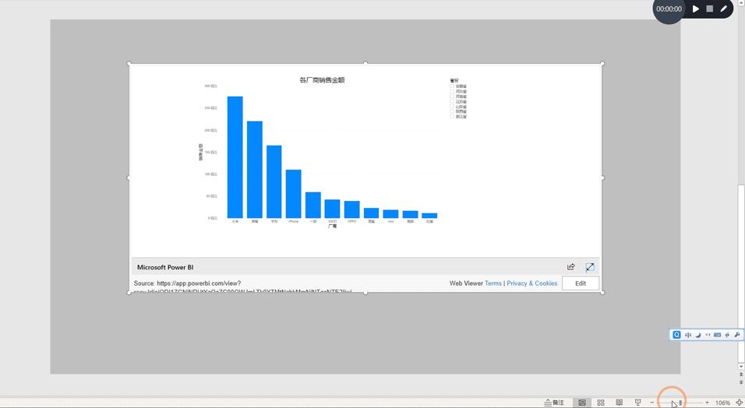Open Power BI full screen mode icon

pos(590,267)
